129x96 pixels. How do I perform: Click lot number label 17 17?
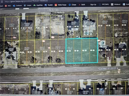point(100,26)
